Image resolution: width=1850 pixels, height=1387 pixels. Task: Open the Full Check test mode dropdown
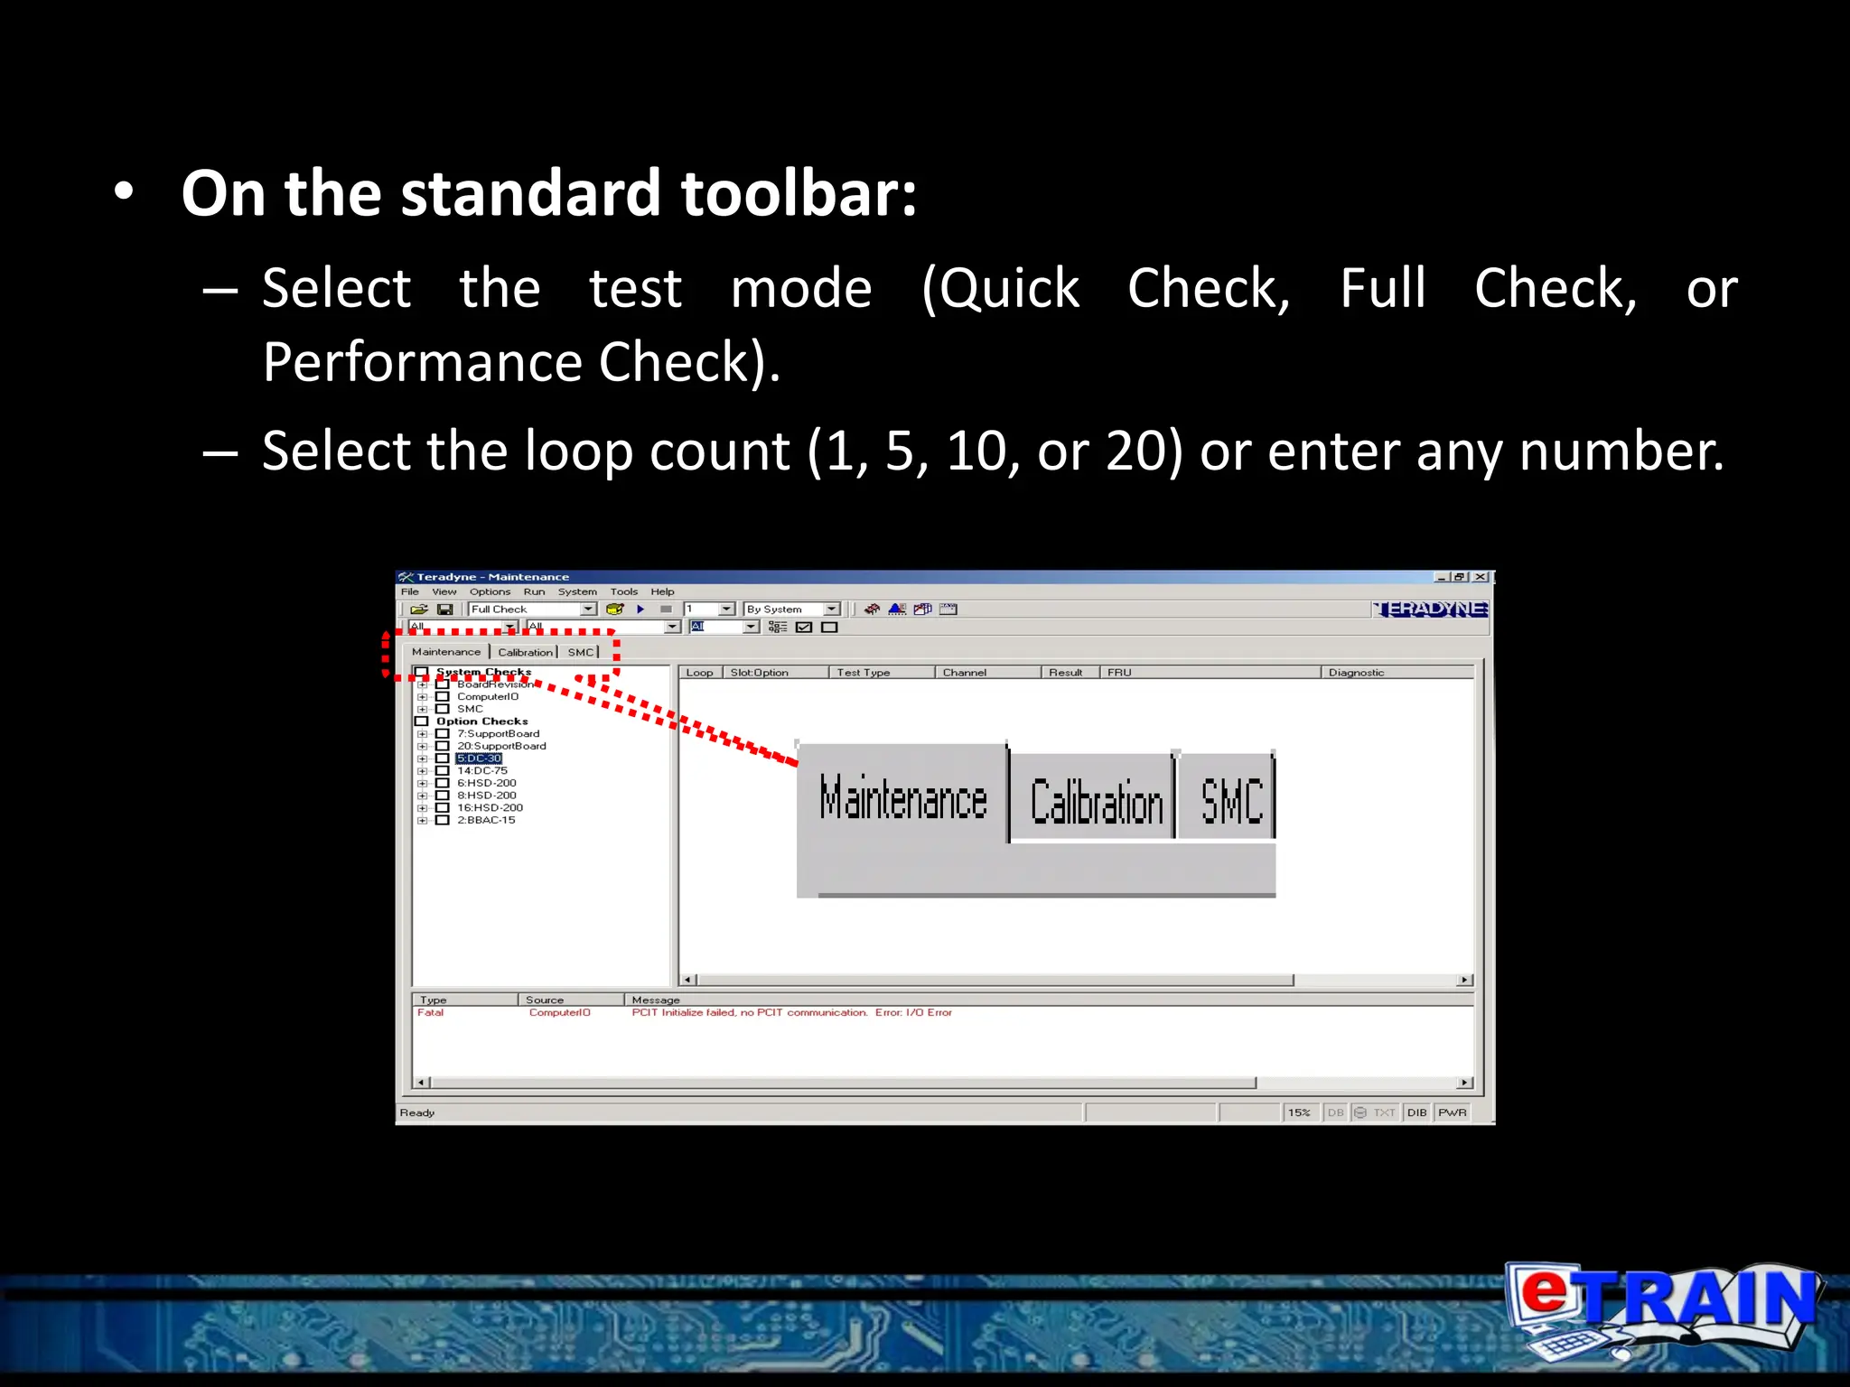588,609
